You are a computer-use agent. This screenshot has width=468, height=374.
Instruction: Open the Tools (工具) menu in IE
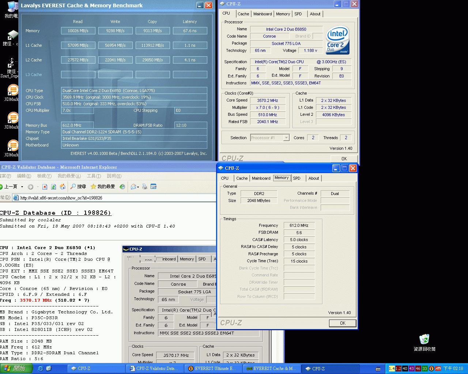click(x=94, y=176)
